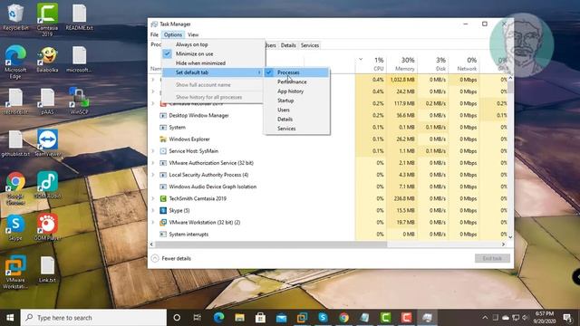Viewport: 580px width, 326px height.
Task: Click the Windows Start button
Action: tap(10, 318)
